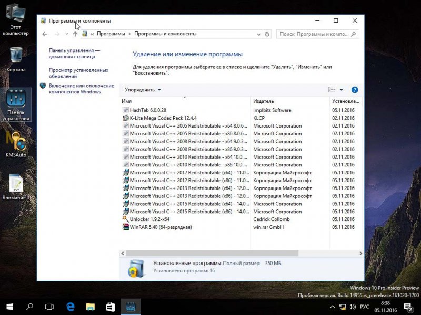Open the Windows Start menu
421x315 pixels.
pos(9,307)
